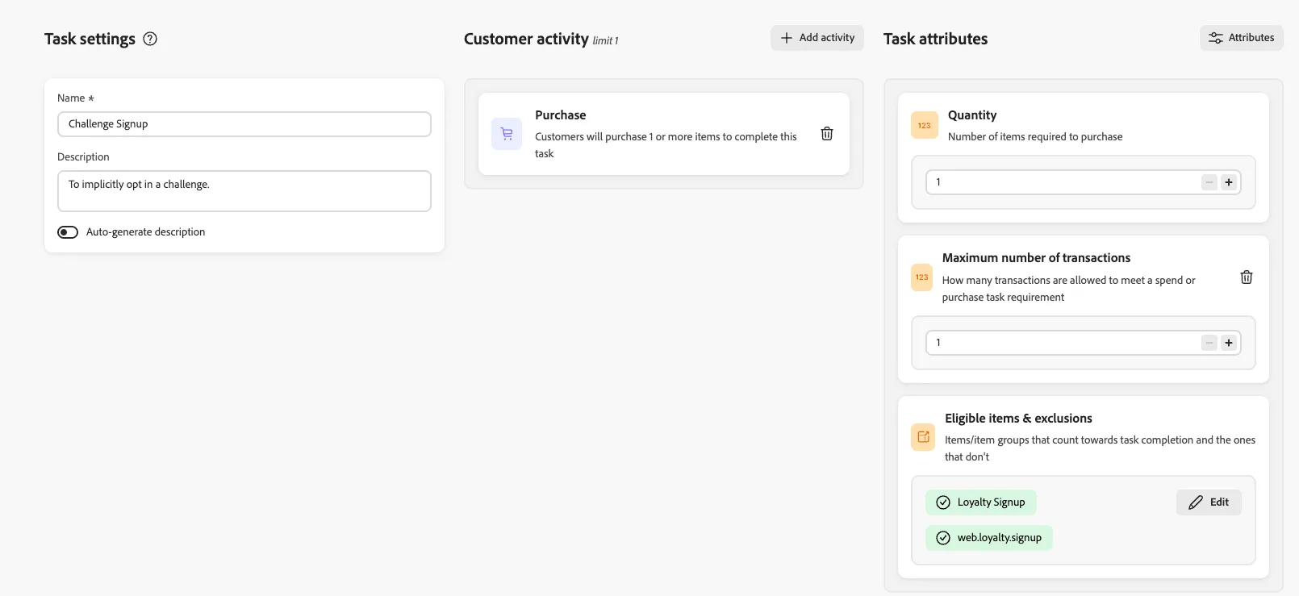The width and height of the screenshot is (1299, 596).
Task: Toggle Auto-generate description switch
Action: (x=68, y=232)
